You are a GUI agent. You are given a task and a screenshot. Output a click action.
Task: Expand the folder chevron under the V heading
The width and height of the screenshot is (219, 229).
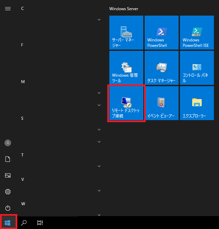(x=99, y=191)
